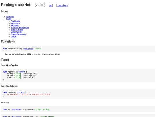Click 'type Markdown struct' code line
The width and height of the screenshot is (156, 117).
[x=14, y=92]
